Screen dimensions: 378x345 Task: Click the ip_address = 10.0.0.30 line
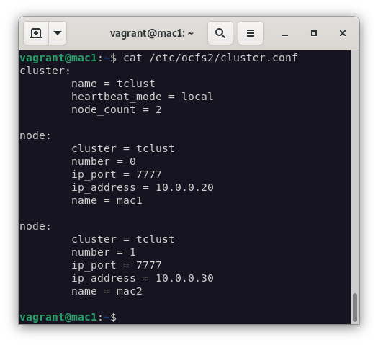pos(143,279)
